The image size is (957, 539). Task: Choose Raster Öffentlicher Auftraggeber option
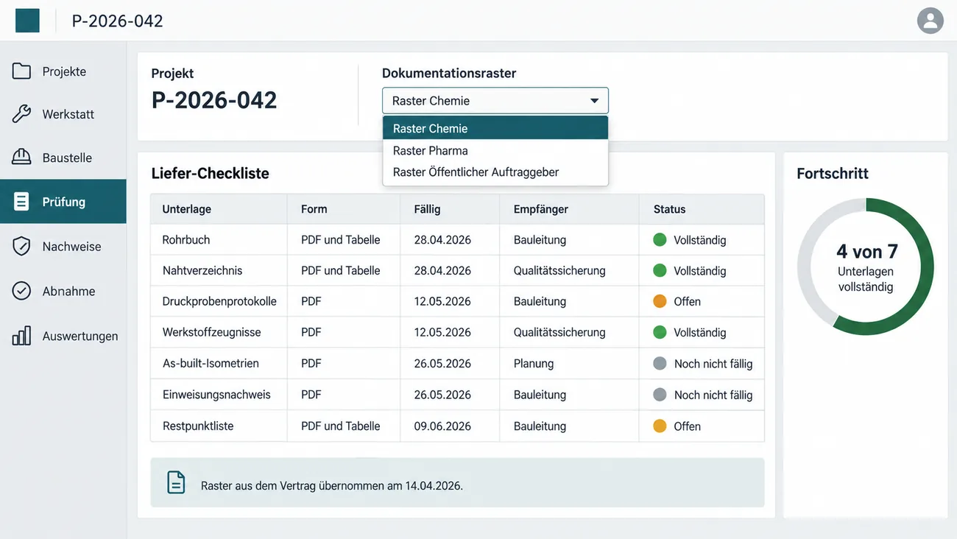tap(495, 172)
